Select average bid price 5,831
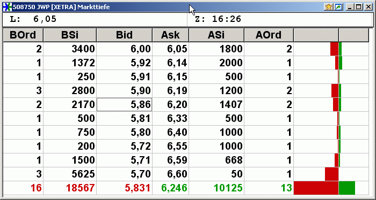Screen dimensions: 376x200 pos(124,188)
